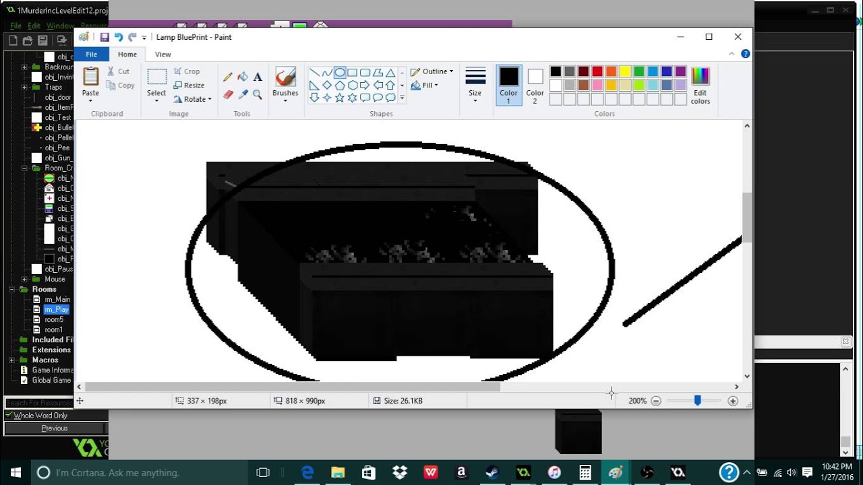
Task: Open GameMaker Edit menu
Action: point(34,26)
